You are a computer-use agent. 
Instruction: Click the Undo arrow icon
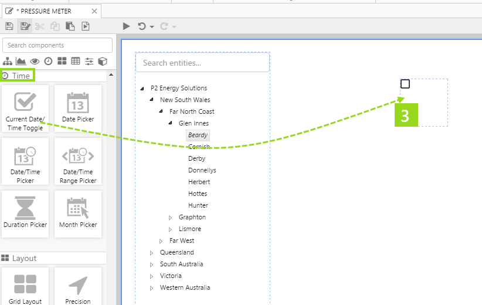click(141, 26)
